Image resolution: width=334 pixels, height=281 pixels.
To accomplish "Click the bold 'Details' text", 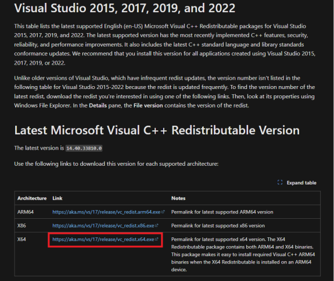I will tap(98, 105).
